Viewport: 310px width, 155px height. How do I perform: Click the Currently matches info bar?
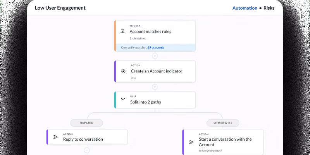134,48
